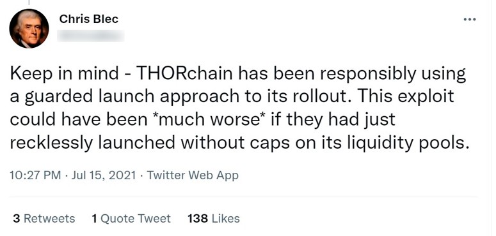View the list of 3 Retweets
The image size is (496, 236).
point(44,218)
